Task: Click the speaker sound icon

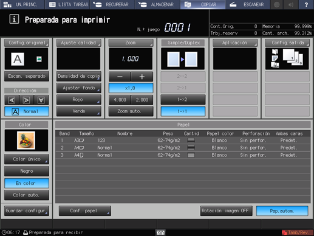Action: point(291,4)
